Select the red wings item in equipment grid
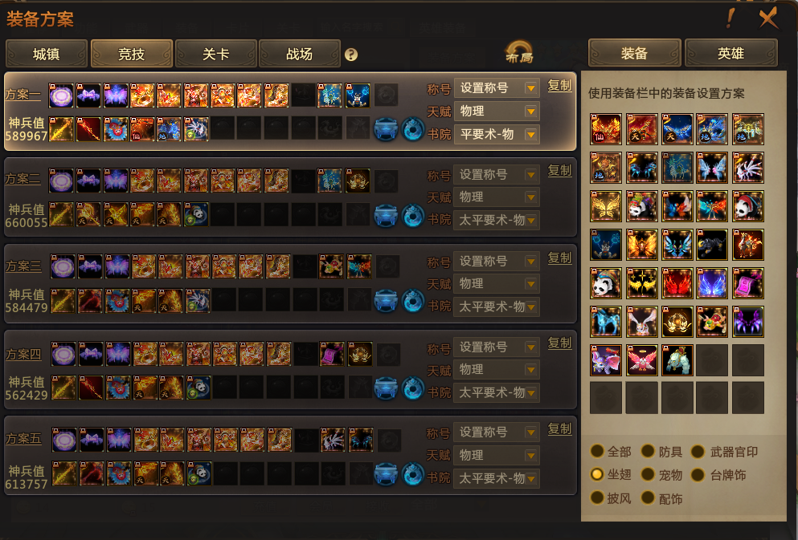 coord(677,283)
